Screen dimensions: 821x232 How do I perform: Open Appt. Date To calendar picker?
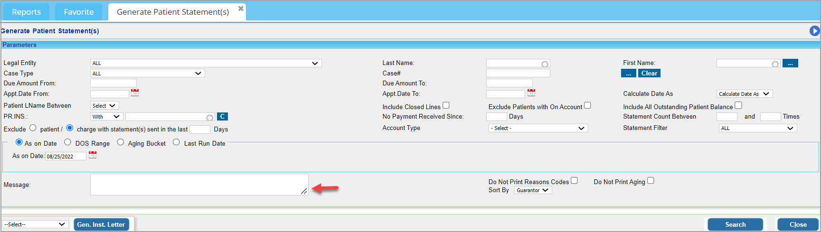tap(531, 93)
